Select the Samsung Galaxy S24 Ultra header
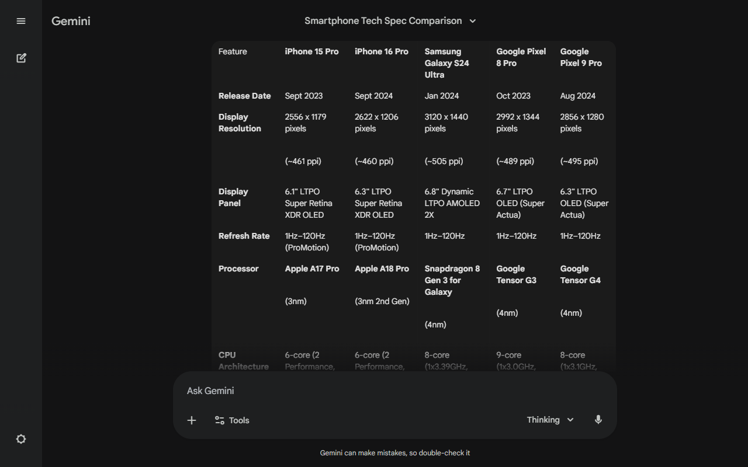Image resolution: width=748 pixels, height=467 pixels. (447, 63)
